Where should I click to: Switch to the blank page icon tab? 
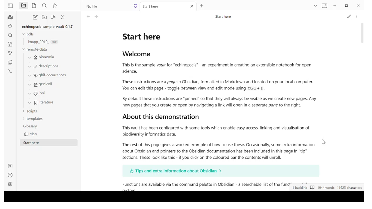(34, 6)
